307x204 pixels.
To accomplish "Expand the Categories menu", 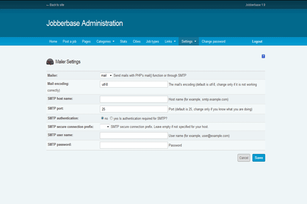I will (105, 41).
